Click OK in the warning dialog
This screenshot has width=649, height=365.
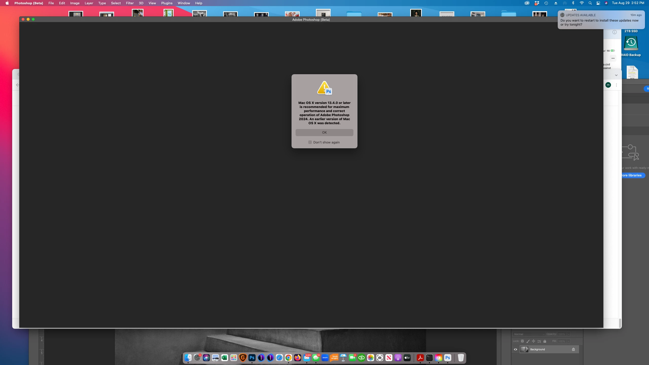pyautogui.click(x=324, y=132)
